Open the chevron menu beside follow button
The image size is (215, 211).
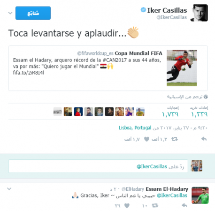10,13
